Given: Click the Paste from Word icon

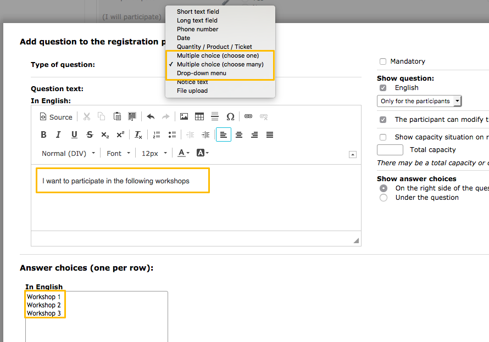Looking at the screenshot, I should coord(132,117).
